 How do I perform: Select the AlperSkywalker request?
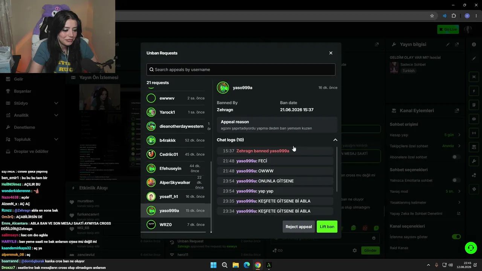pyautogui.click(x=176, y=183)
